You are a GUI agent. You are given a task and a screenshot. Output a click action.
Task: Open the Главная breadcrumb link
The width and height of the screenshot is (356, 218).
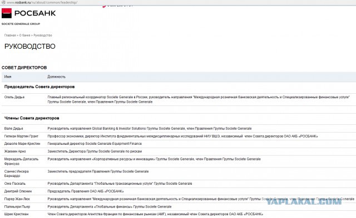[x=10, y=36]
